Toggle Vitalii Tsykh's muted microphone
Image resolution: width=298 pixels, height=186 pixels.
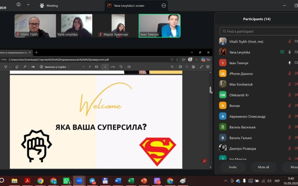coord(289,41)
